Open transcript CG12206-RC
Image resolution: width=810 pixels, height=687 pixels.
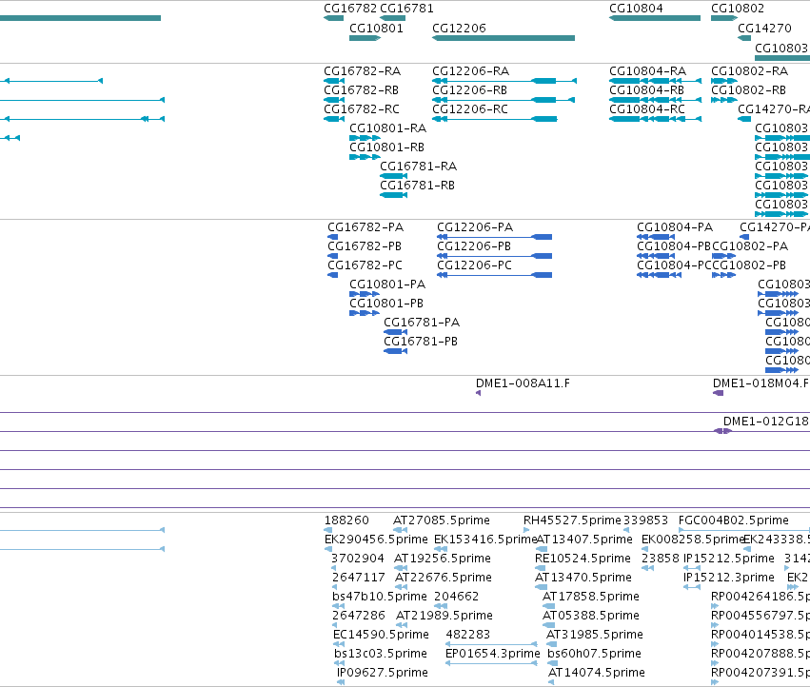[470, 109]
